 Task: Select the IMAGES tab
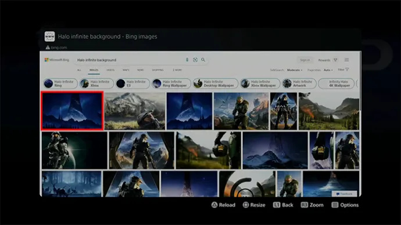pyautogui.click(x=94, y=70)
